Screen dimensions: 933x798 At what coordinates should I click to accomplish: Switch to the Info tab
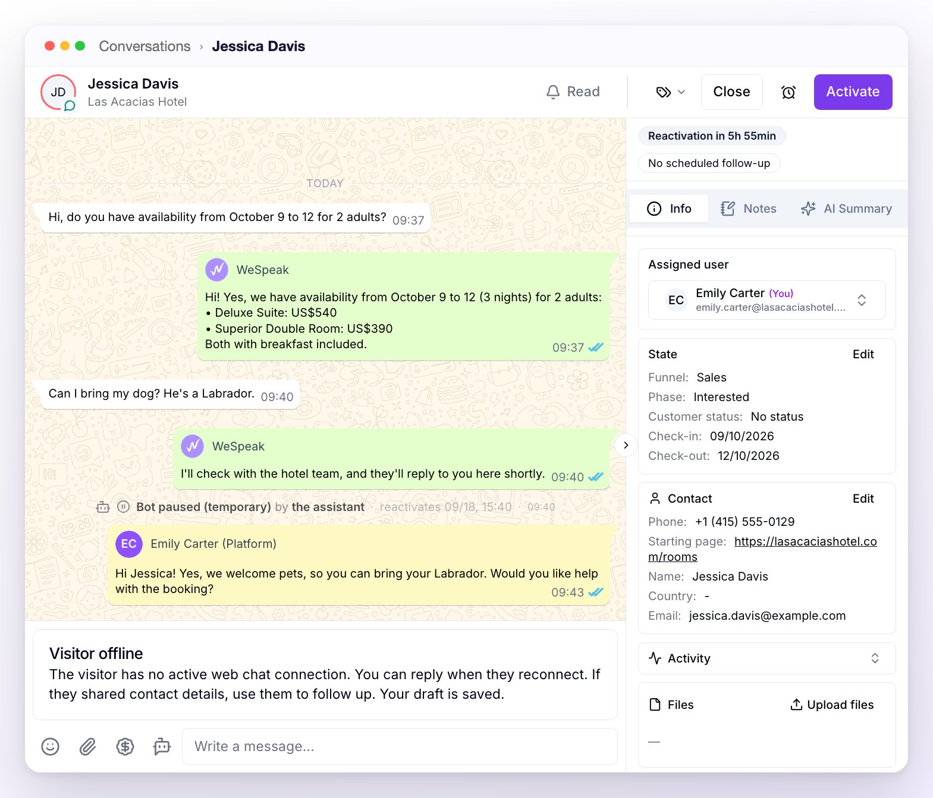click(669, 209)
